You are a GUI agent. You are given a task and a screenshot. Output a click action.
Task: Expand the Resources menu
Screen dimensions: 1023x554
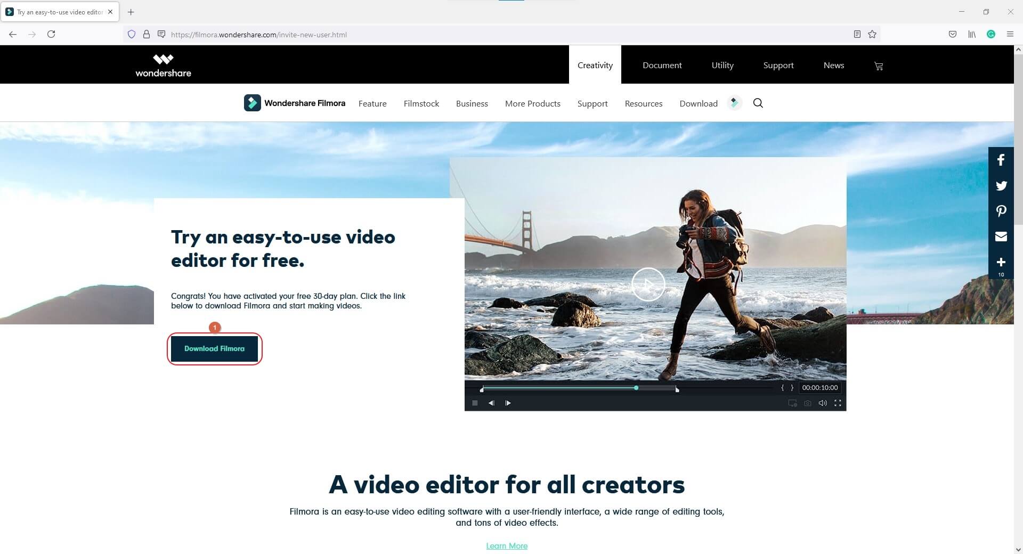[x=644, y=103]
